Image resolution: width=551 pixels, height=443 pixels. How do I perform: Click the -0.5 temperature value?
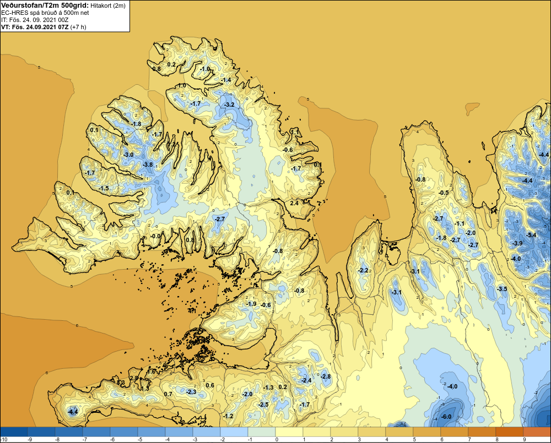[444, 193]
